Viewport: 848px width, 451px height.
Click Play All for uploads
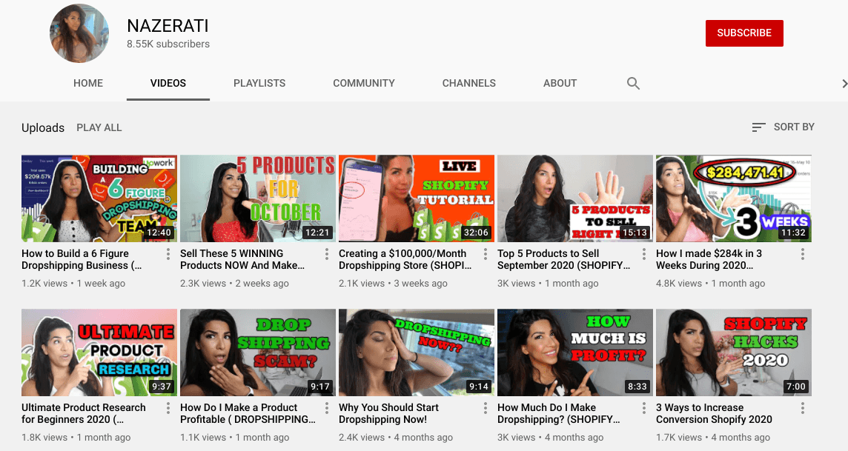[x=99, y=127]
